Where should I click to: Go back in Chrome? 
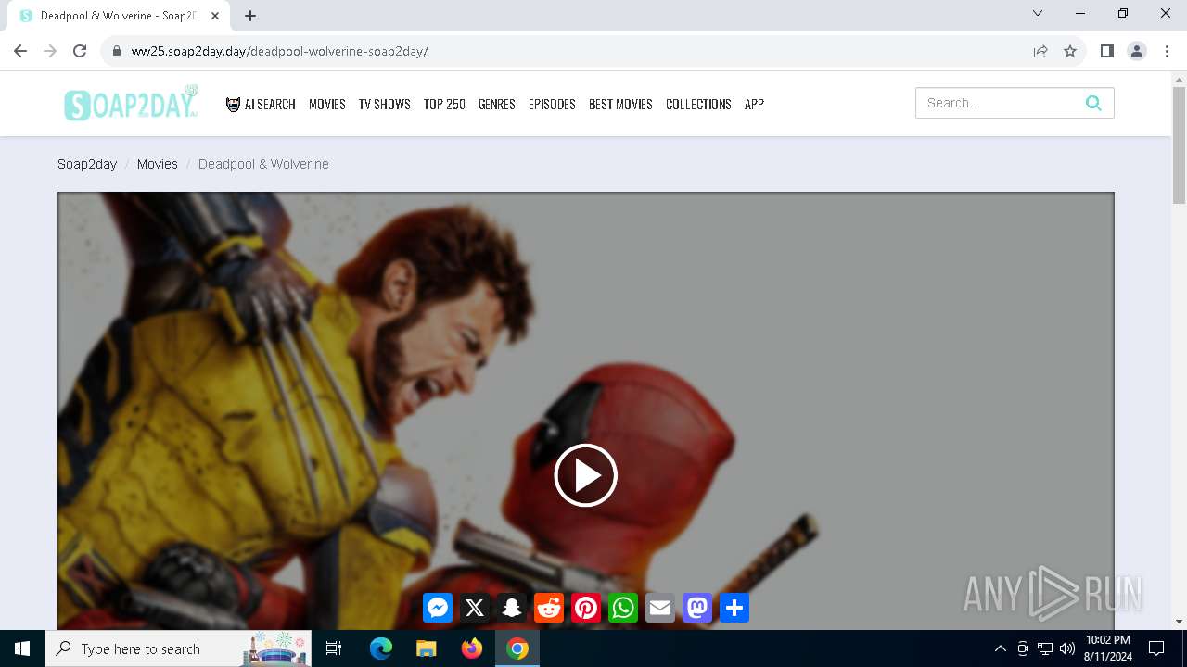[20, 51]
